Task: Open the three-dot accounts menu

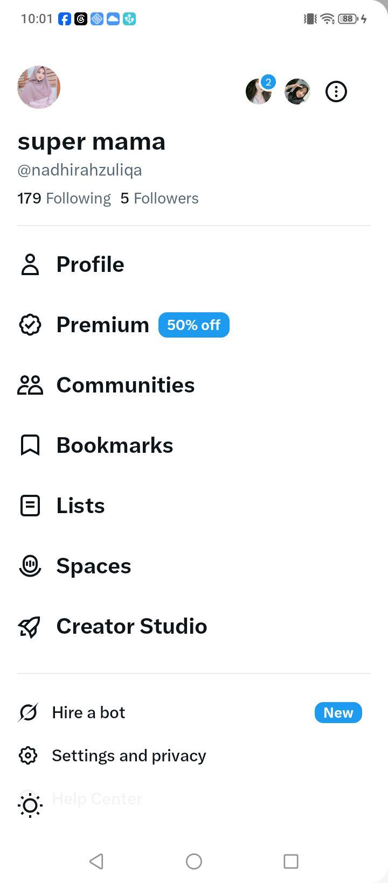Action: point(336,92)
